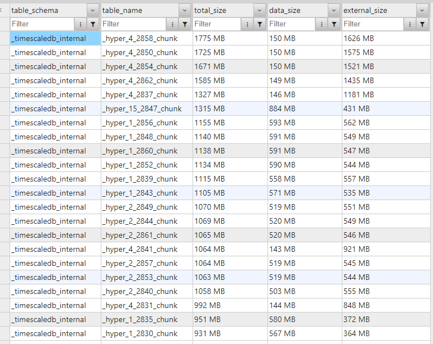Select cell _hyper_1_2843_chunk
This screenshot has height=344, width=433.
coord(147,193)
